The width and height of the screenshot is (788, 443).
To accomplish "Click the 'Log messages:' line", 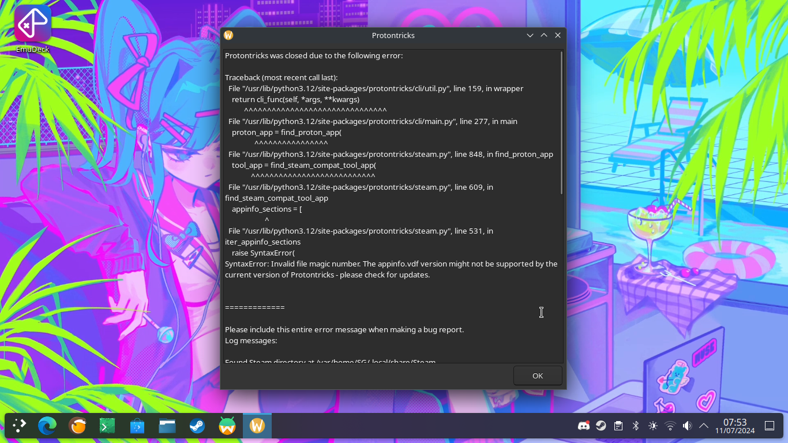I will 251,340.
